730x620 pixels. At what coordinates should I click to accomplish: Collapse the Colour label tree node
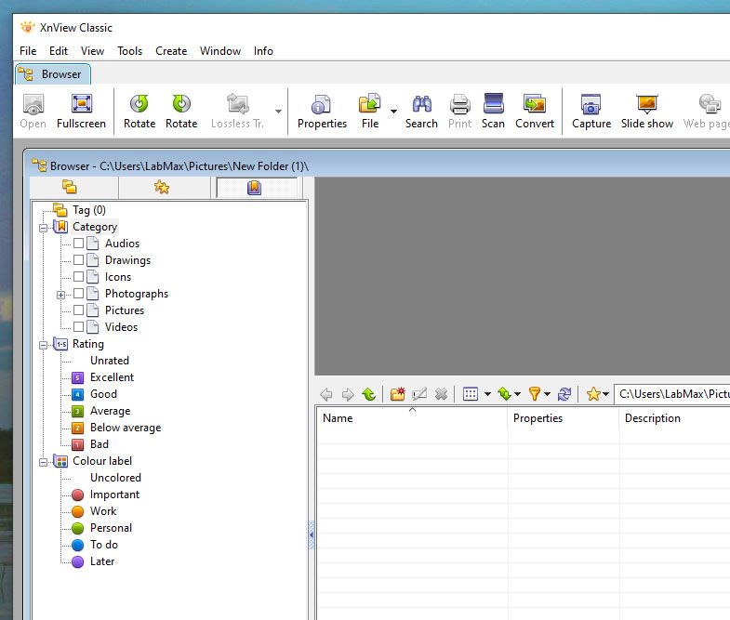tap(44, 462)
